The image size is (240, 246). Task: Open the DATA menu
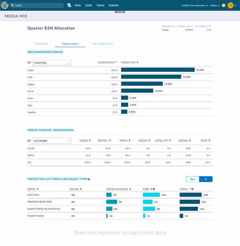[78, 5]
